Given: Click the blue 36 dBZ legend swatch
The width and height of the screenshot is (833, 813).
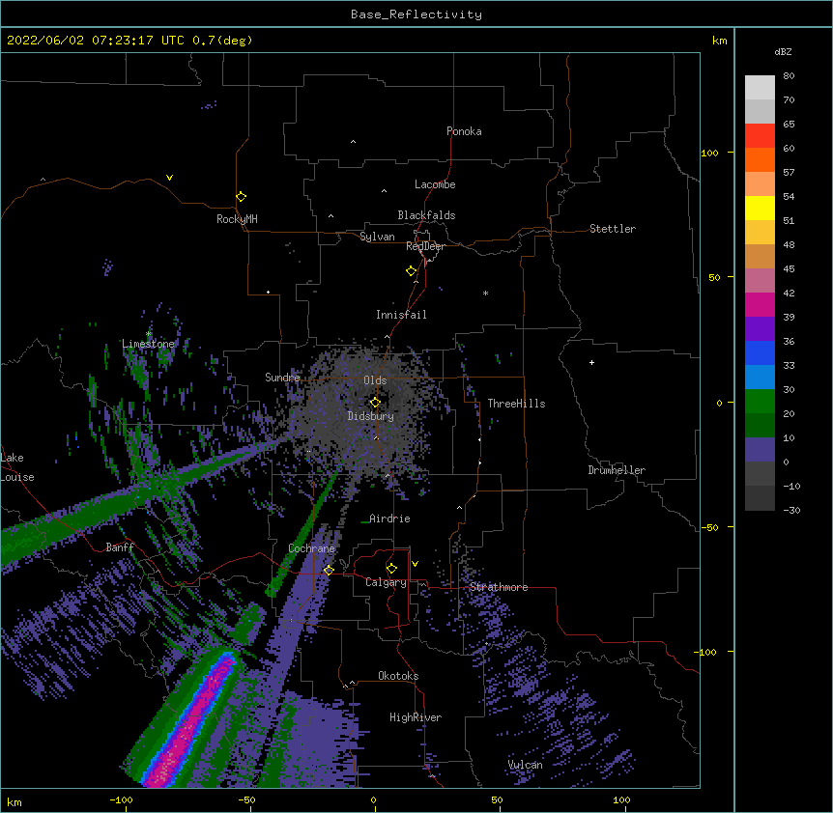Looking at the screenshot, I should (760, 352).
